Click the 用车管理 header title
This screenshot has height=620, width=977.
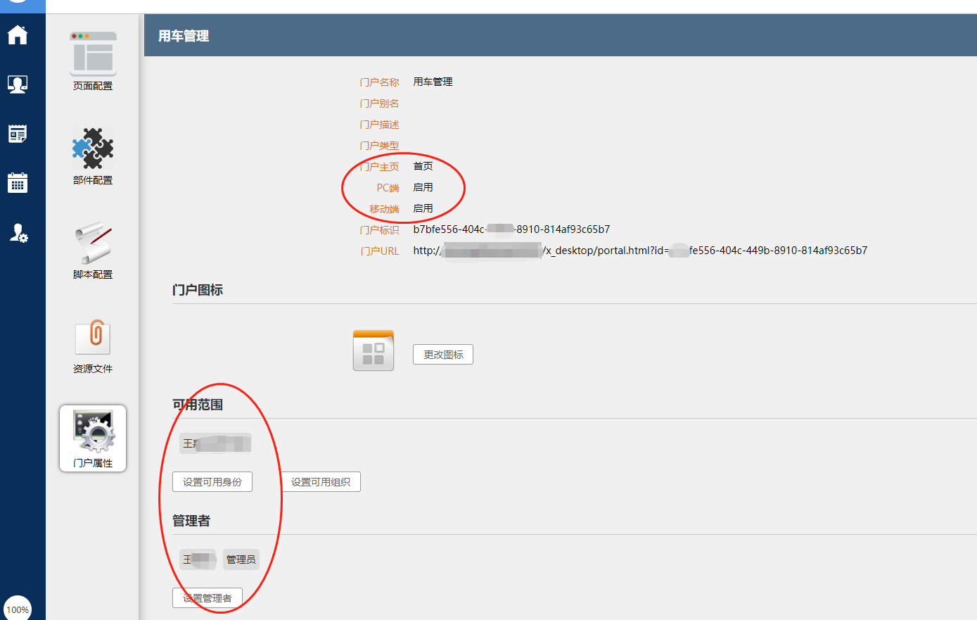point(184,36)
